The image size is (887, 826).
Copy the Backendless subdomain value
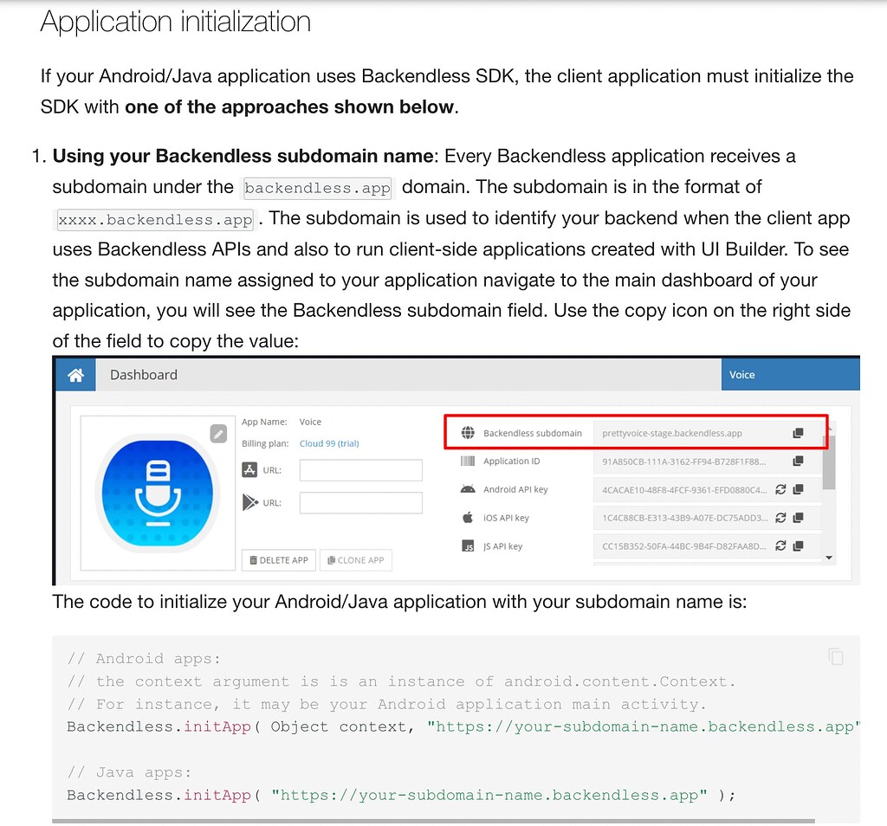coord(798,433)
